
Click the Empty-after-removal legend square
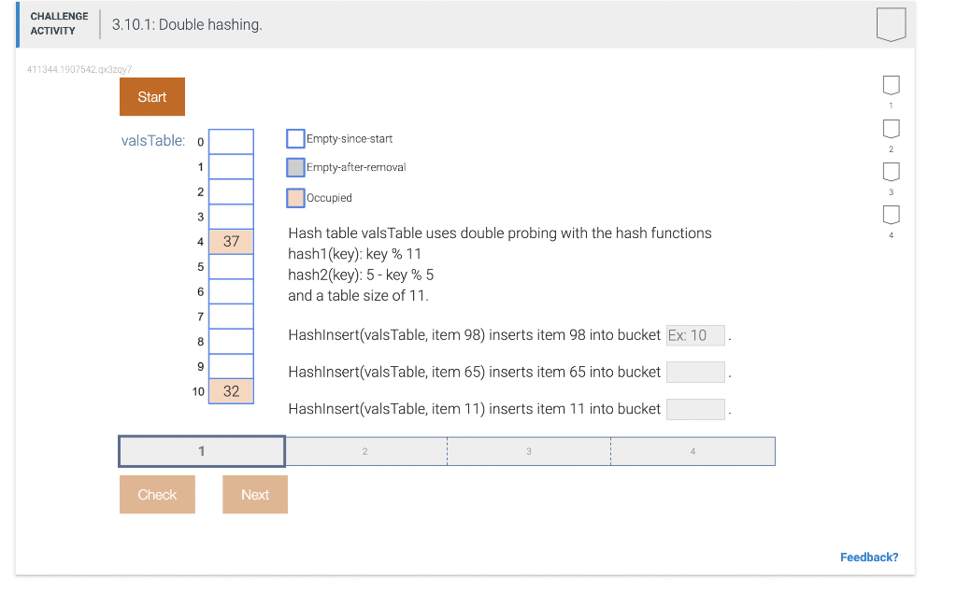[x=295, y=167]
